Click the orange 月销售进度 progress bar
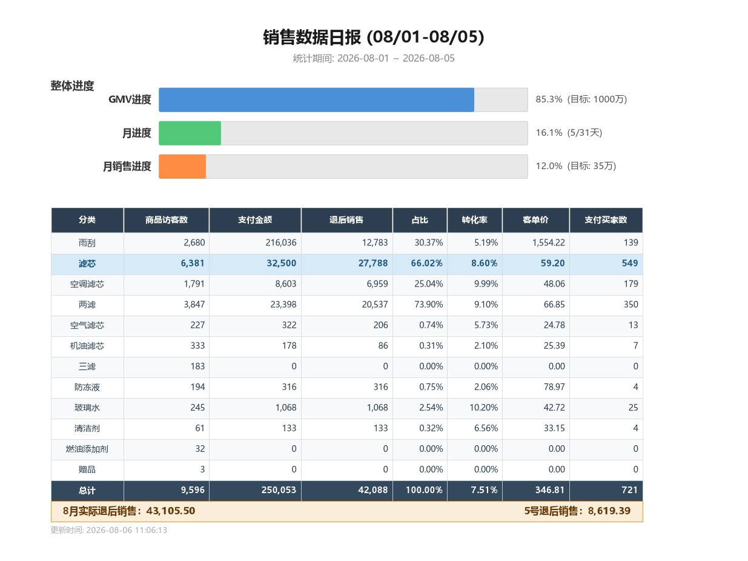The height and width of the screenshot is (561, 748). [x=182, y=167]
